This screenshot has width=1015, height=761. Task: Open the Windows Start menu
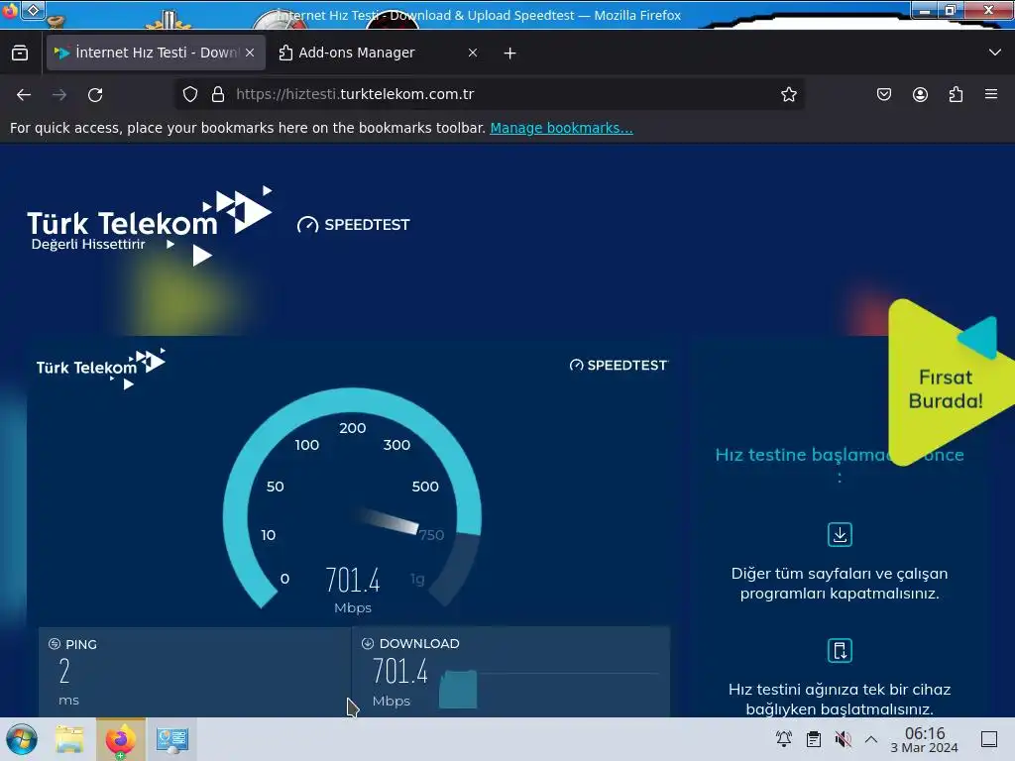pos(22,739)
